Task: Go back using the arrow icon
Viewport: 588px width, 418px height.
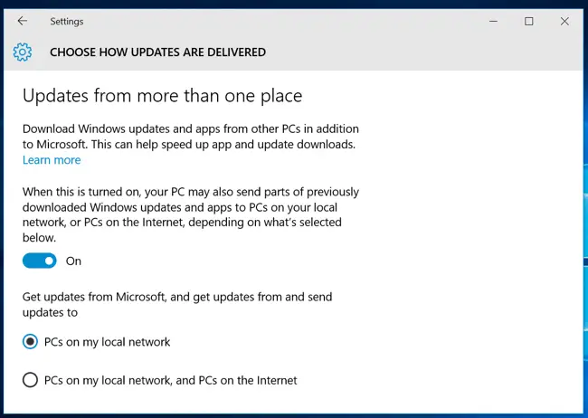Action: point(23,21)
